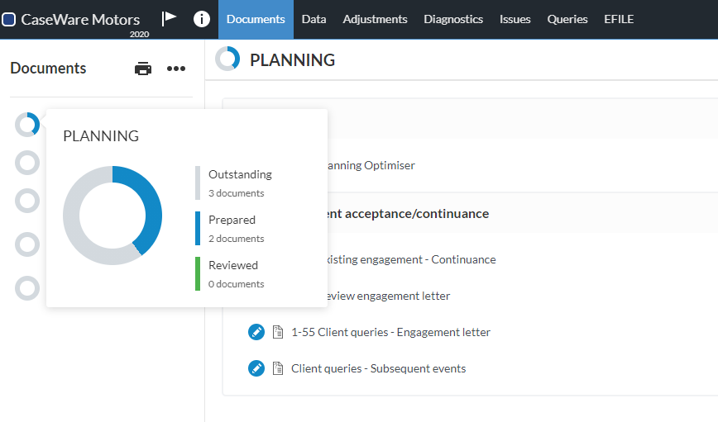Click the CaseWare Motors square logo icon
This screenshot has height=422, width=718.
click(9, 19)
